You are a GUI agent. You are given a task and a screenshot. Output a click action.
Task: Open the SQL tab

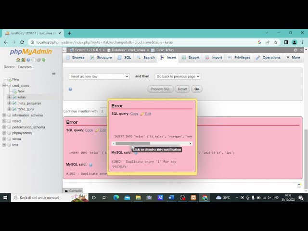[124, 58]
